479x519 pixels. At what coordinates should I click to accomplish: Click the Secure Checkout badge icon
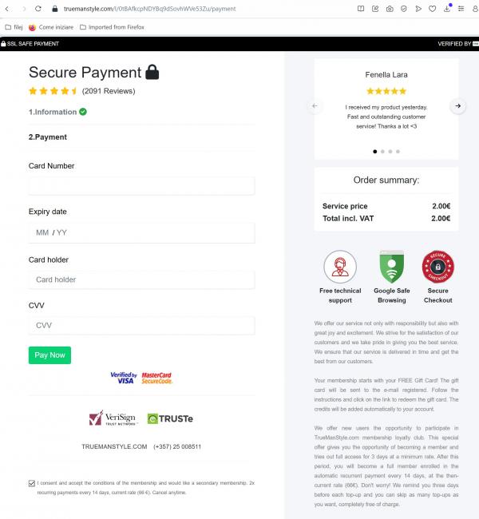pyautogui.click(x=437, y=267)
